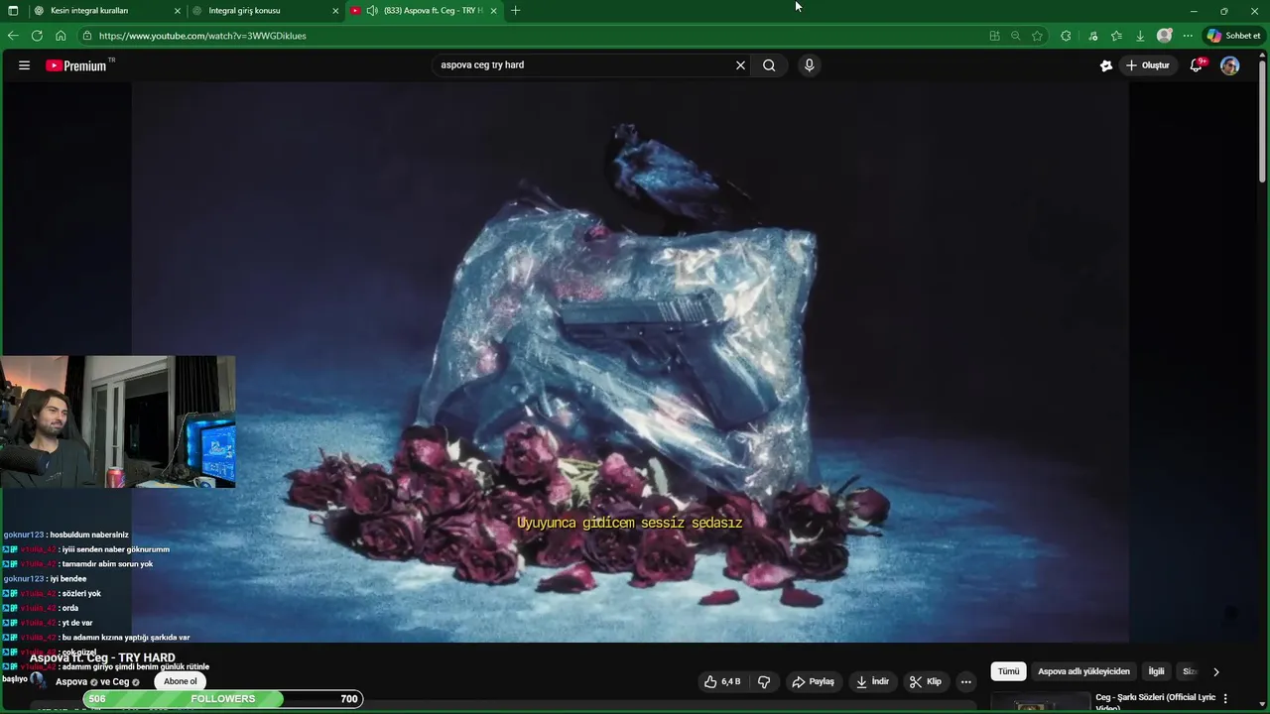Open browser downloads panel

pyautogui.click(x=1140, y=36)
